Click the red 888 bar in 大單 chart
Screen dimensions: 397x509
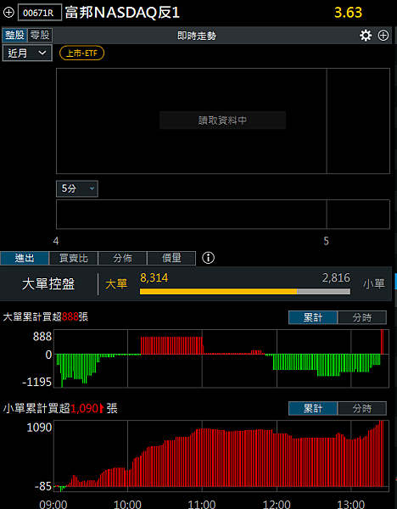tap(382, 342)
